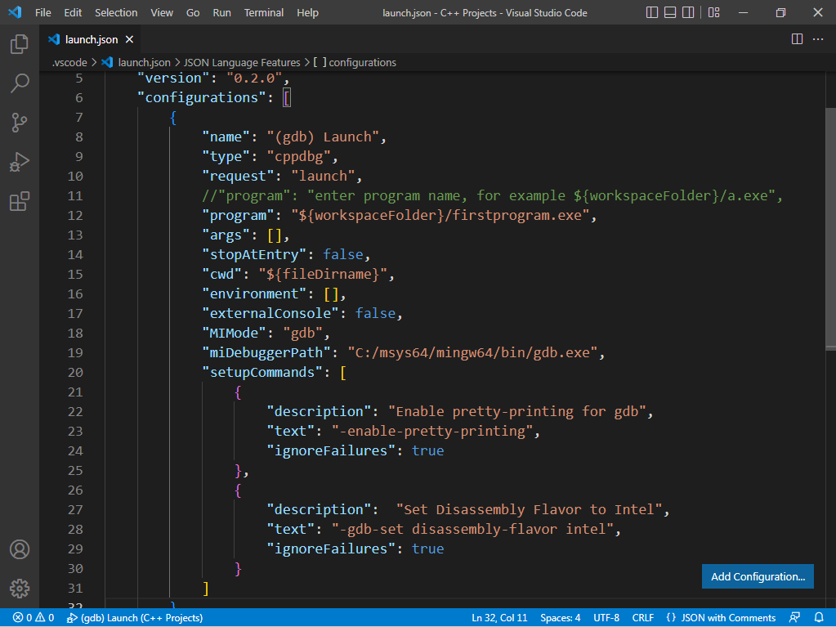Open the Accounts menu icon

19,549
